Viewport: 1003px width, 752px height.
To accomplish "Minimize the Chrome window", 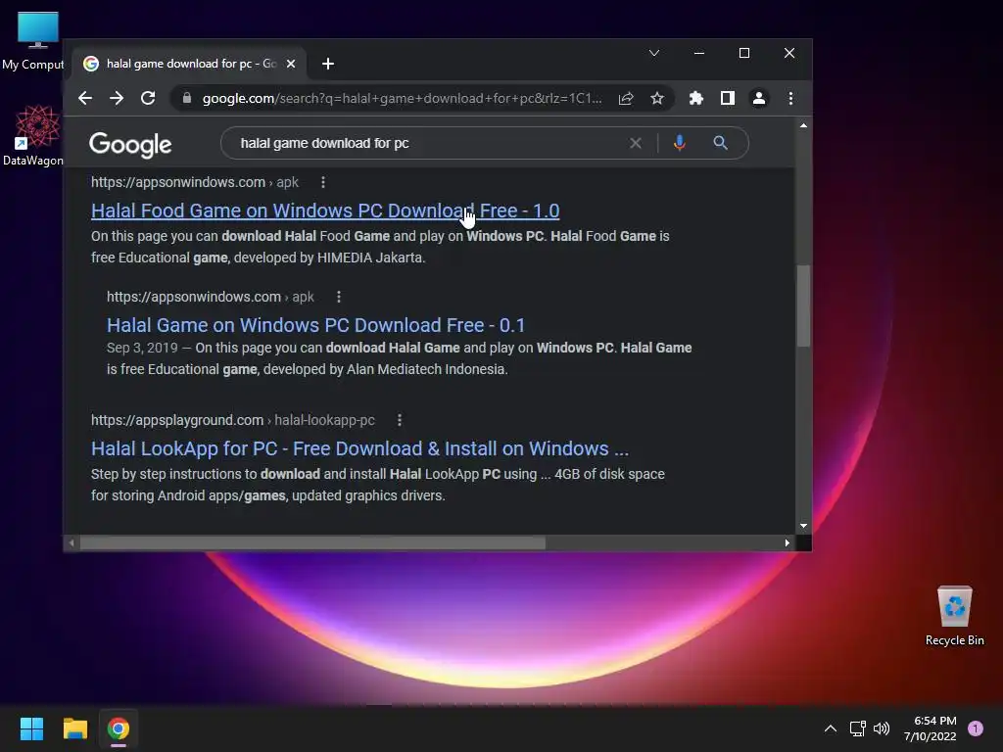I will [699, 53].
